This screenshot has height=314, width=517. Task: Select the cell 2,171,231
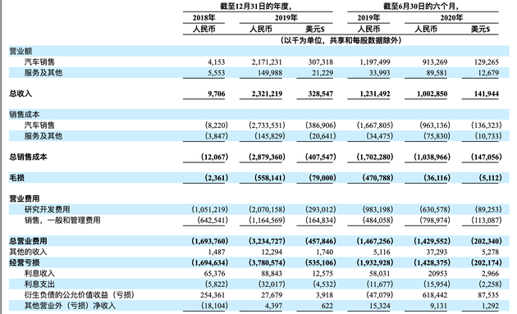pyautogui.click(x=267, y=62)
